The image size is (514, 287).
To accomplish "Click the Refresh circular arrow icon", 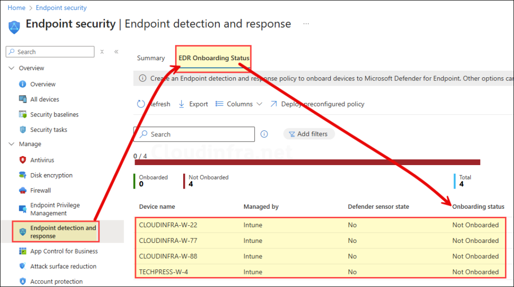I will (141, 104).
